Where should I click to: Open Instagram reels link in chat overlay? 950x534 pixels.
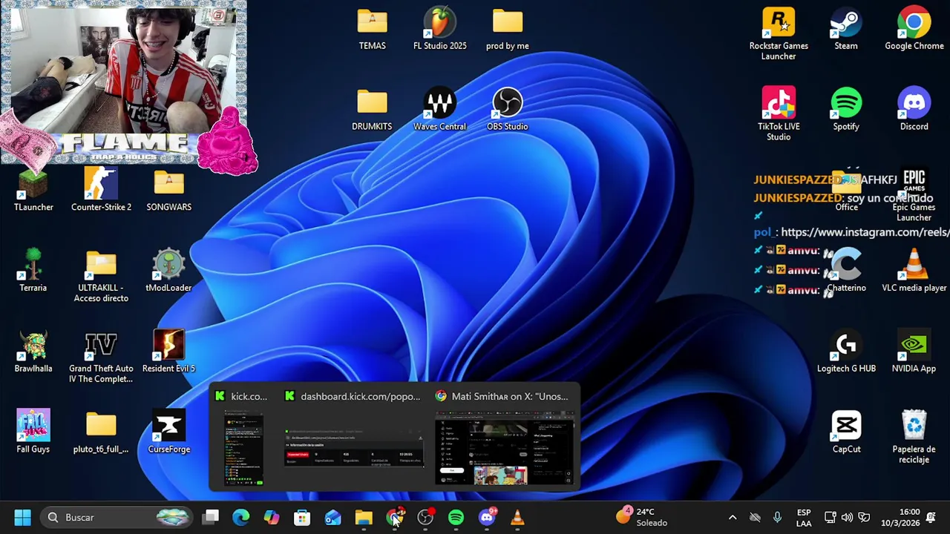click(865, 232)
